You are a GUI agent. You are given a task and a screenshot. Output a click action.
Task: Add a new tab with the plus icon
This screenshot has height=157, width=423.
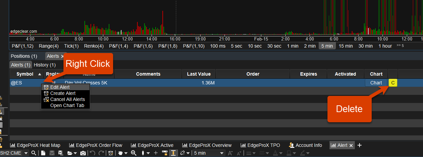pyautogui.click(x=360, y=145)
